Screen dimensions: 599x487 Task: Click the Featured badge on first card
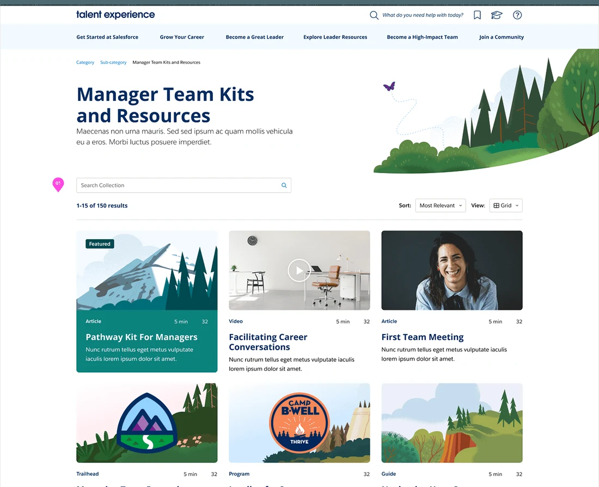tap(100, 244)
